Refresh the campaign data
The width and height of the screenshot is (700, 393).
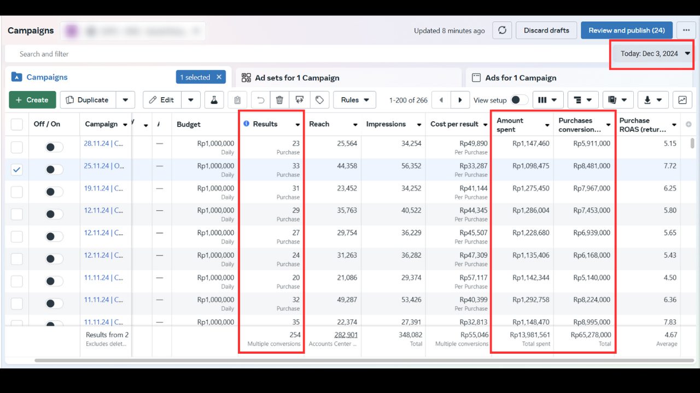tap(501, 31)
